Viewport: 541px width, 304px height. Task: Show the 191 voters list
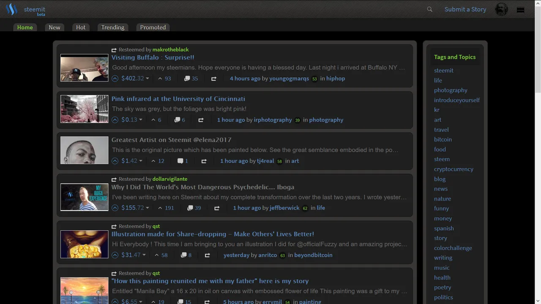click(166, 208)
